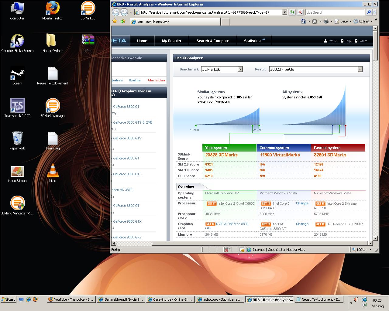Select the Neue Bitmap image file
389x311 pixels.
(17, 173)
